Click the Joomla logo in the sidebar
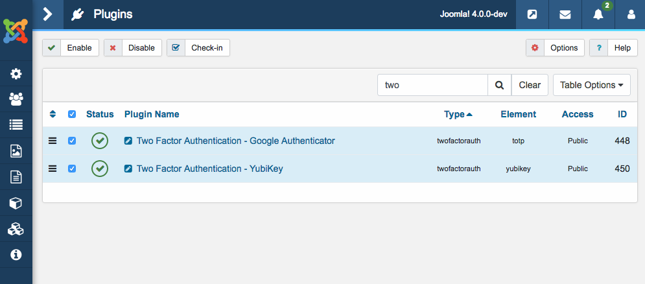The height and width of the screenshot is (284, 645). [x=16, y=31]
